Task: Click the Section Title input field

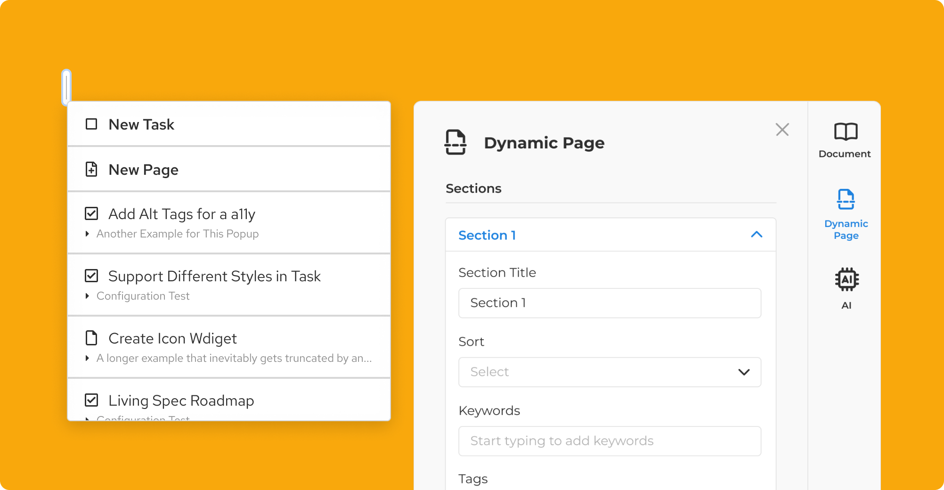Action: (609, 303)
